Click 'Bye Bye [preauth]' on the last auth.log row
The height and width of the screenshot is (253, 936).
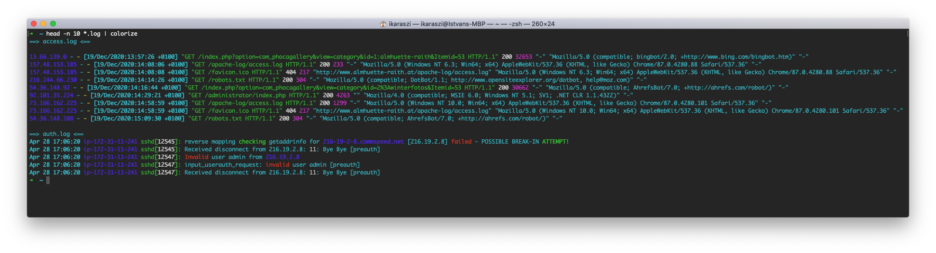(x=351, y=173)
